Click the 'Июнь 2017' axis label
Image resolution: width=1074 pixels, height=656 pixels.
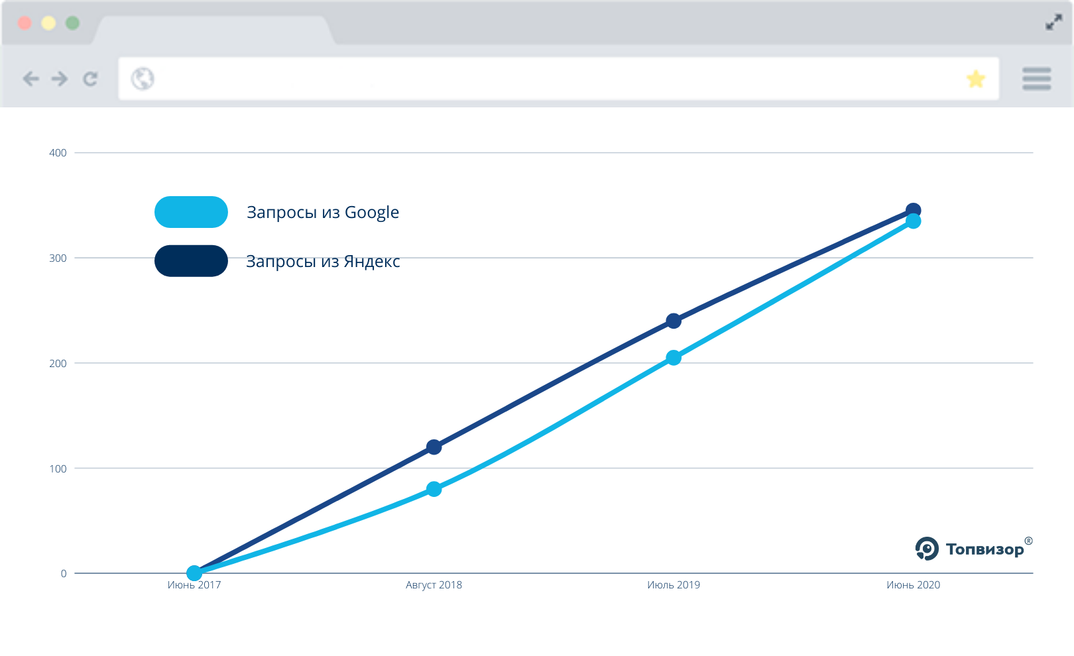coord(194,585)
